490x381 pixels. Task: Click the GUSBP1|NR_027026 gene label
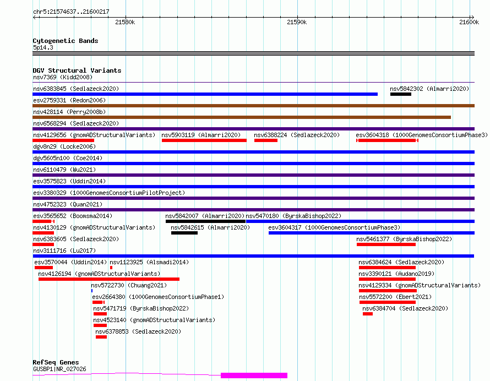coord(59,369)
